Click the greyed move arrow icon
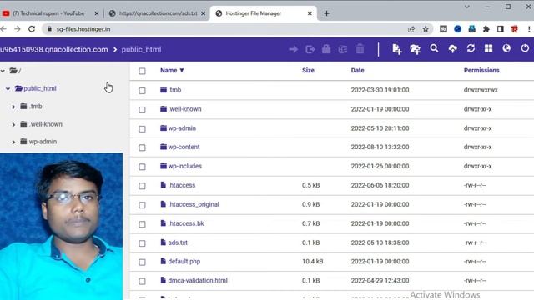 pyautogui.click(x=293, y=50)
